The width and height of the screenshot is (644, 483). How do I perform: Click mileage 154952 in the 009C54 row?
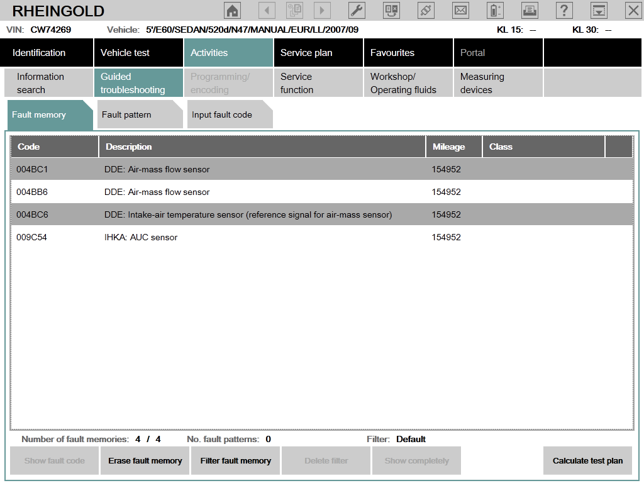(x=446, y=237)
